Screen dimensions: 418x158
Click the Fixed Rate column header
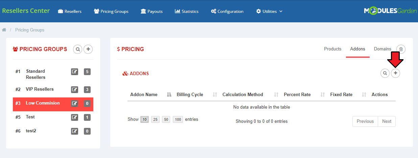coord(348,95)
